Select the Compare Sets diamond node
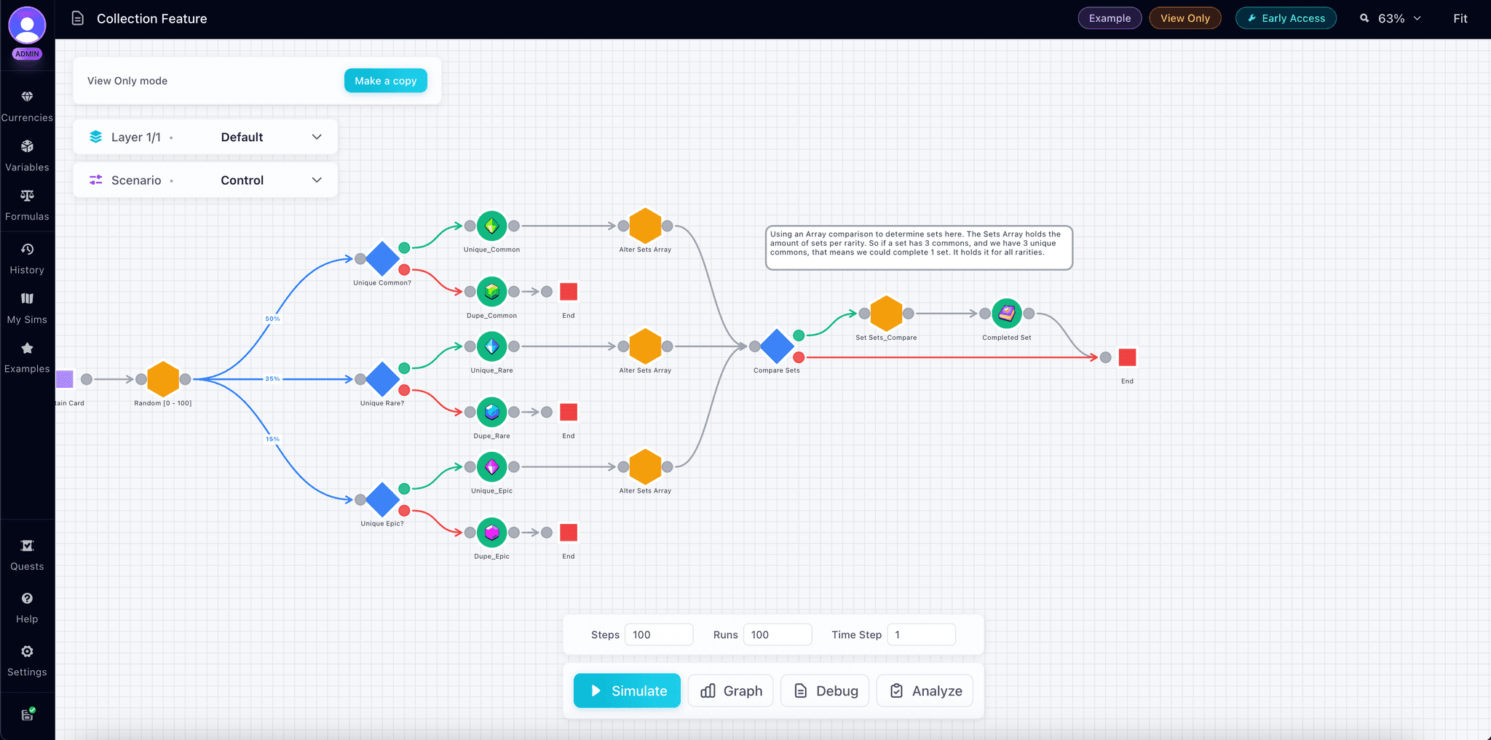The height and width of the screenshot is (740, 1491). [776, 347]
